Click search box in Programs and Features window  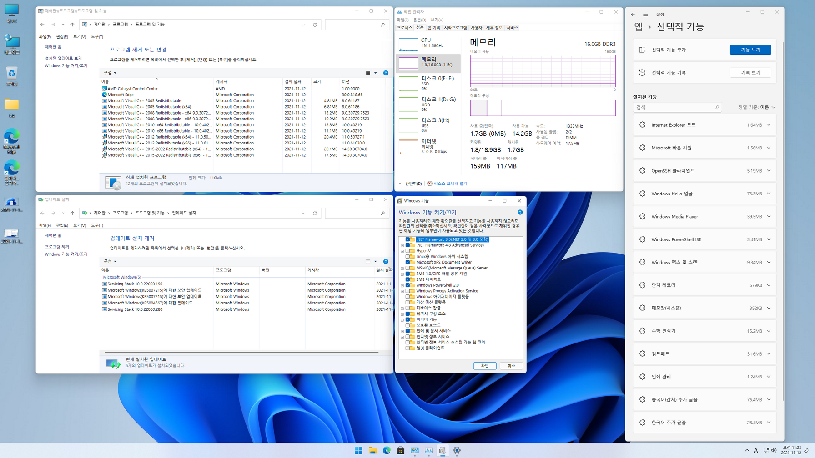point(357,25)
